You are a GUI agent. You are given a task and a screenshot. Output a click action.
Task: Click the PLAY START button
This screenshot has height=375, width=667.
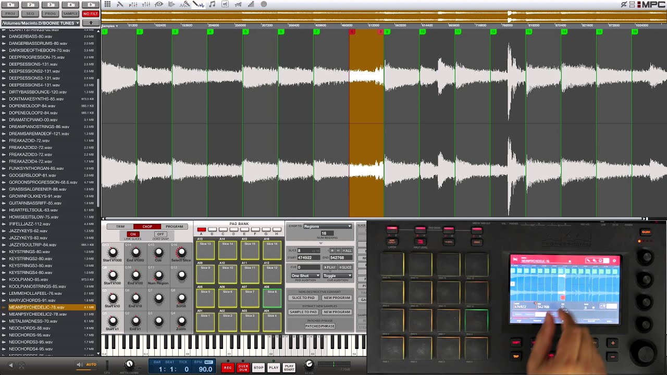(289, 367)
